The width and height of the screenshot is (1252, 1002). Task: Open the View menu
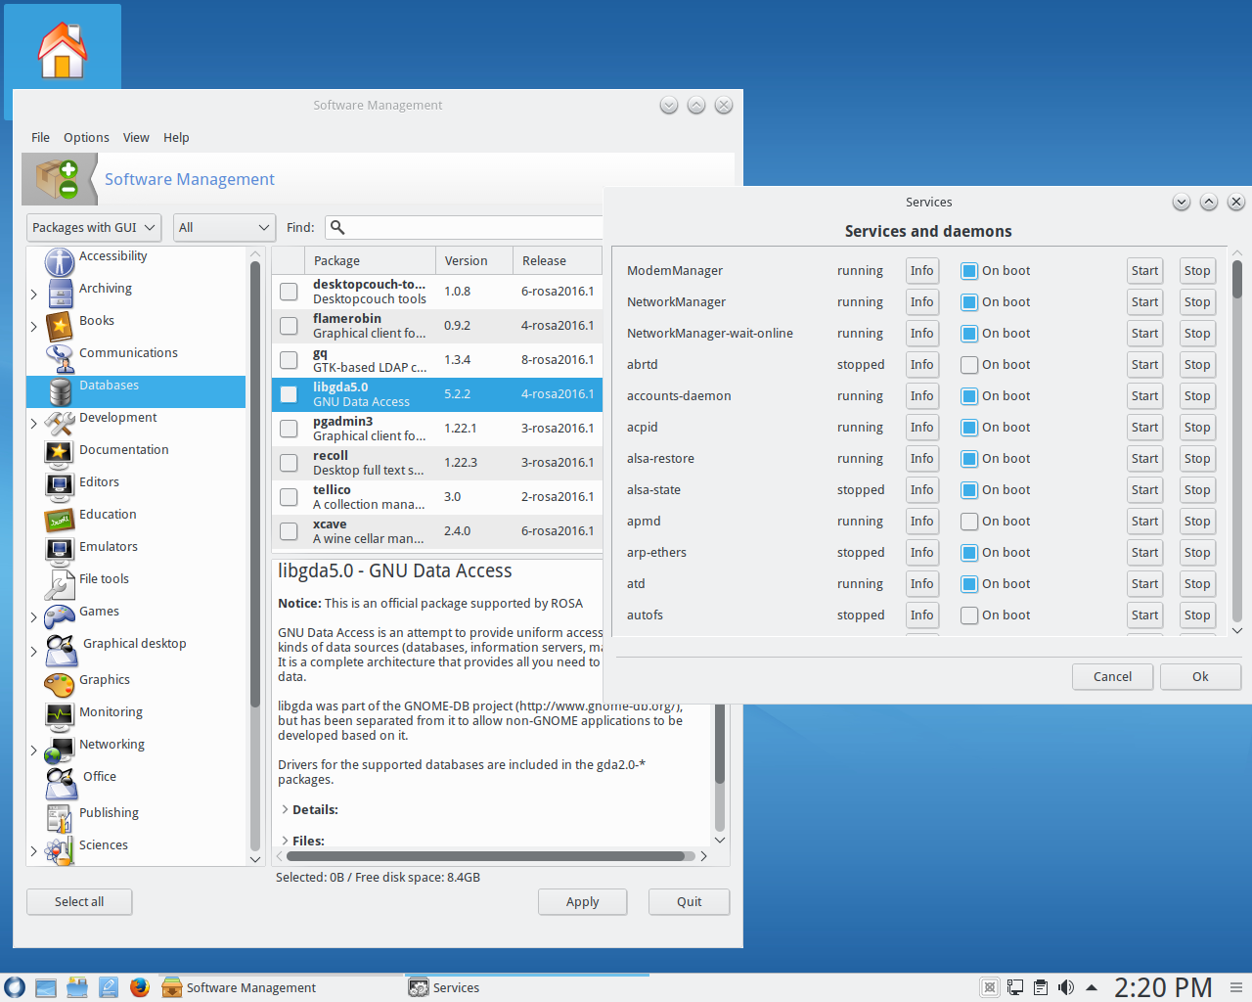coord(136,138)
